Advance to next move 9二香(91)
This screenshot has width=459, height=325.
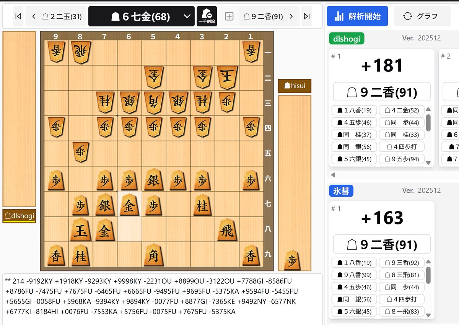269,16
